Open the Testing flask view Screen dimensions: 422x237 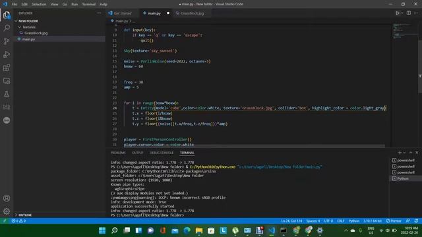[7, 93]
